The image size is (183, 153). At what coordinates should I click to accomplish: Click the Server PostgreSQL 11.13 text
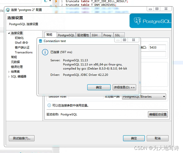pos(75,60)
